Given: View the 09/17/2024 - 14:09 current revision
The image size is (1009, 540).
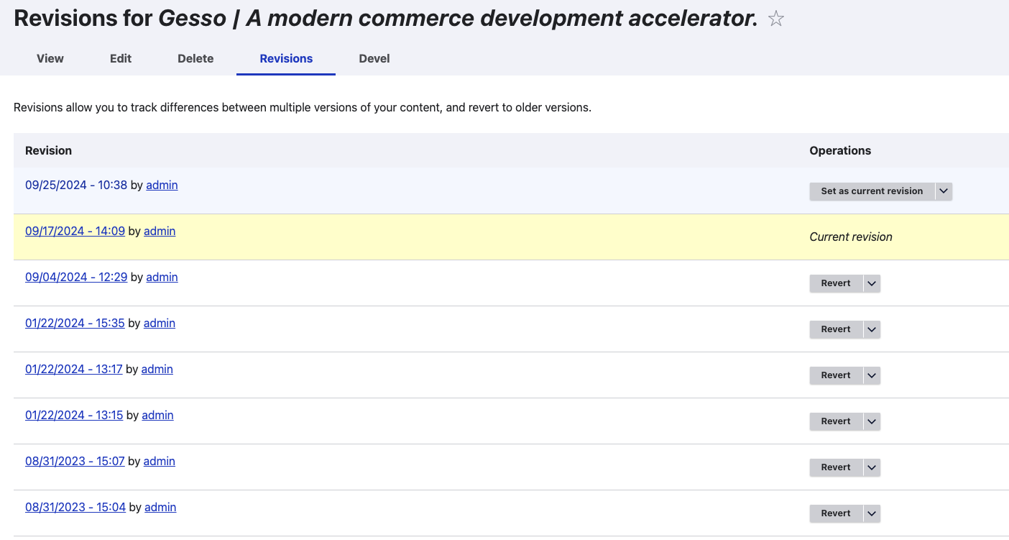Looking at the screenshot, I should point(75,232).
